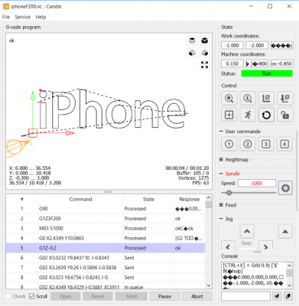The width and height of the screenshot is (299, 306).
Task: Open the File menu
Action: click(x=6, y=17)
